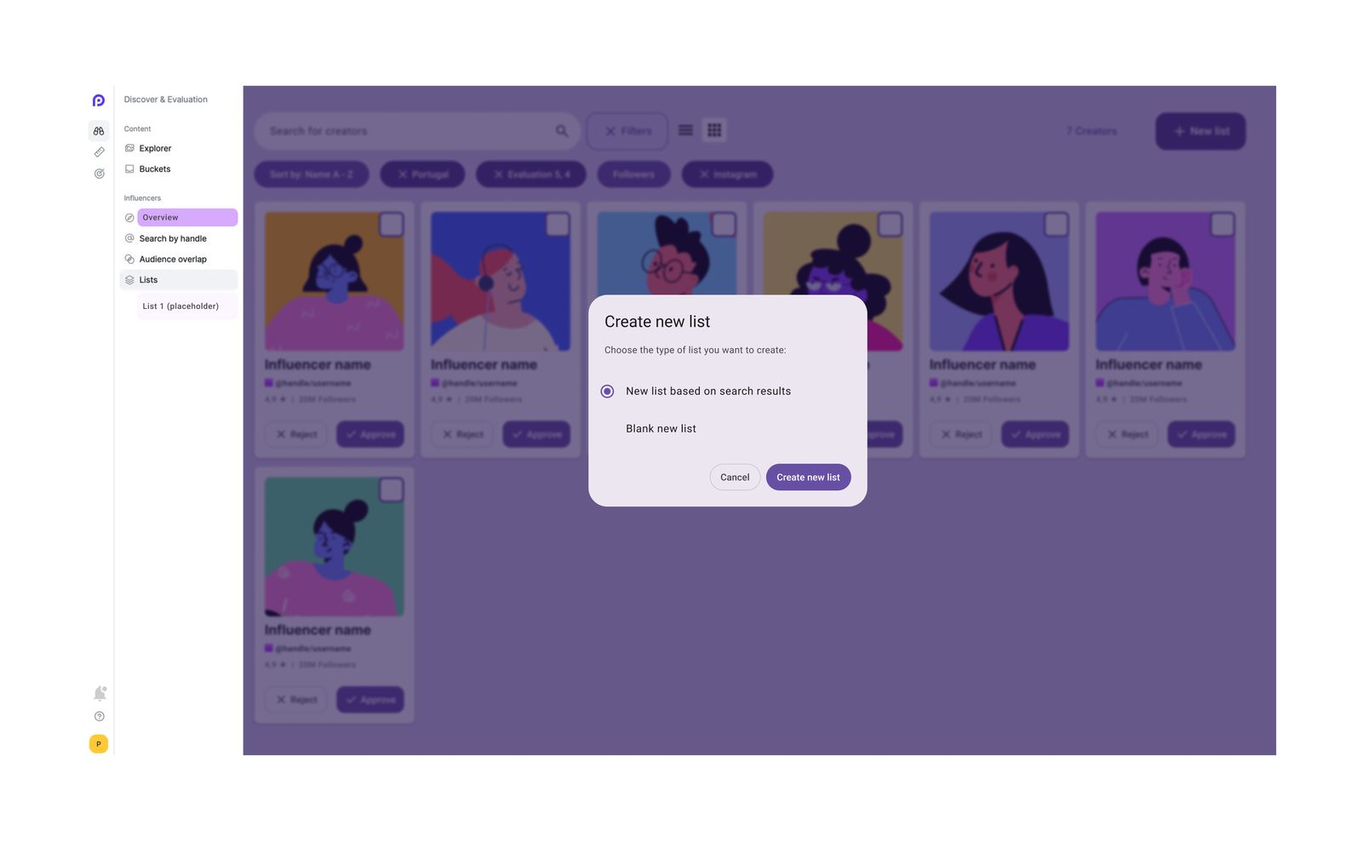This screenshot has height=841, width=1362.
Task: Open notifications bell icon
Action: pyautogui.click(x=100, y=693)
